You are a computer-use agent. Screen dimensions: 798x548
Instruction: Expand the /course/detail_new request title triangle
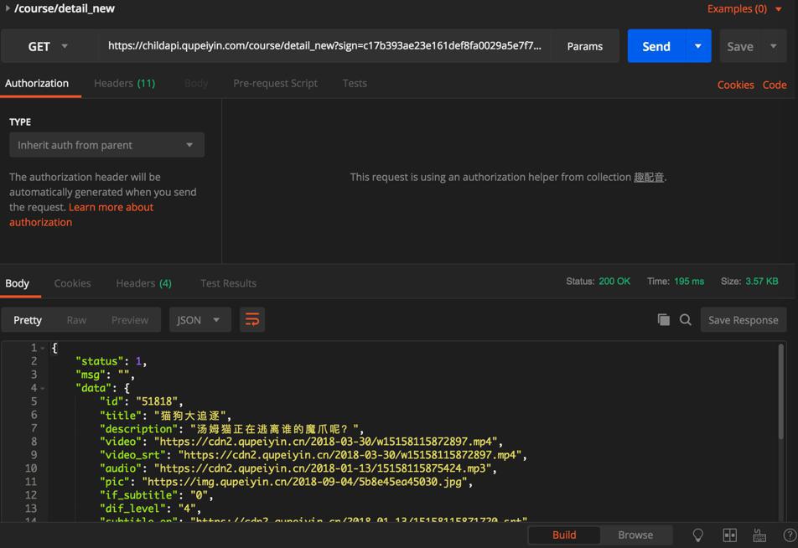(x=8, y=8)
